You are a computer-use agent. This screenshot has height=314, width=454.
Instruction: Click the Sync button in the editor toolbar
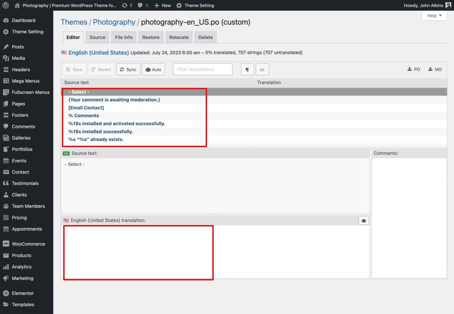point(128,69)
